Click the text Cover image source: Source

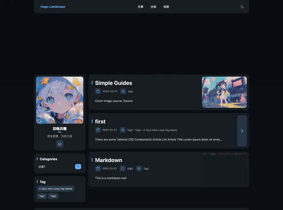click(x=114, y=101)
